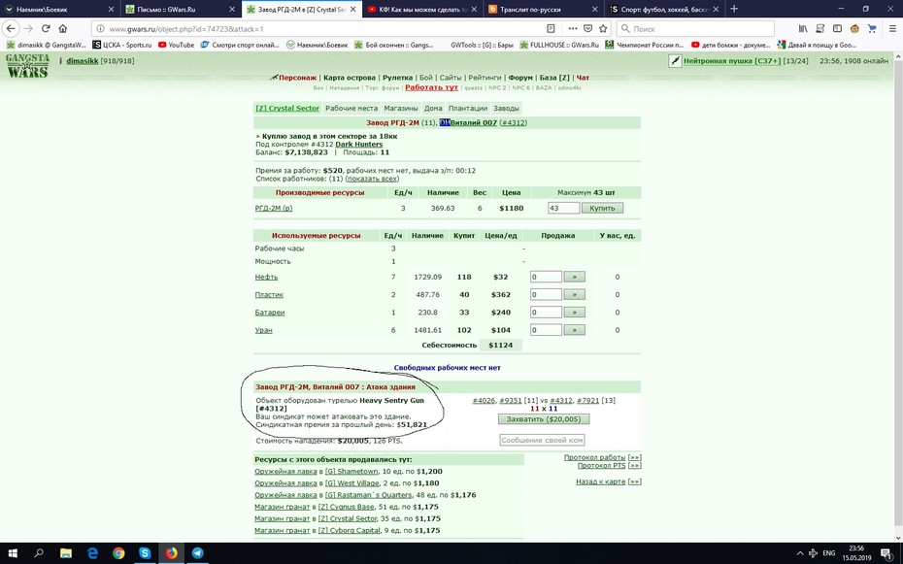Click the sell button in Уран row
The width and height of the screenshot is (903, 564).
click(x=574, y=330)
